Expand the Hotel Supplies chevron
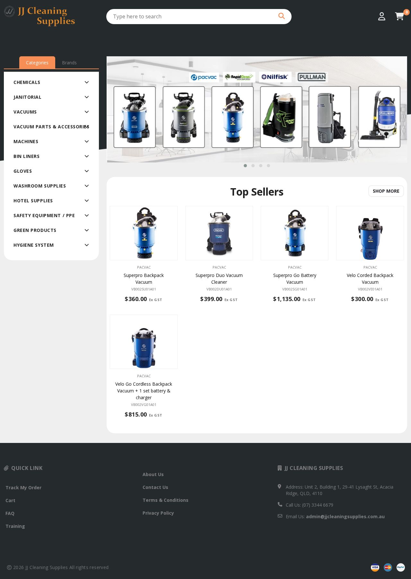Screen dimensions: 411x579 coord(87,201)
